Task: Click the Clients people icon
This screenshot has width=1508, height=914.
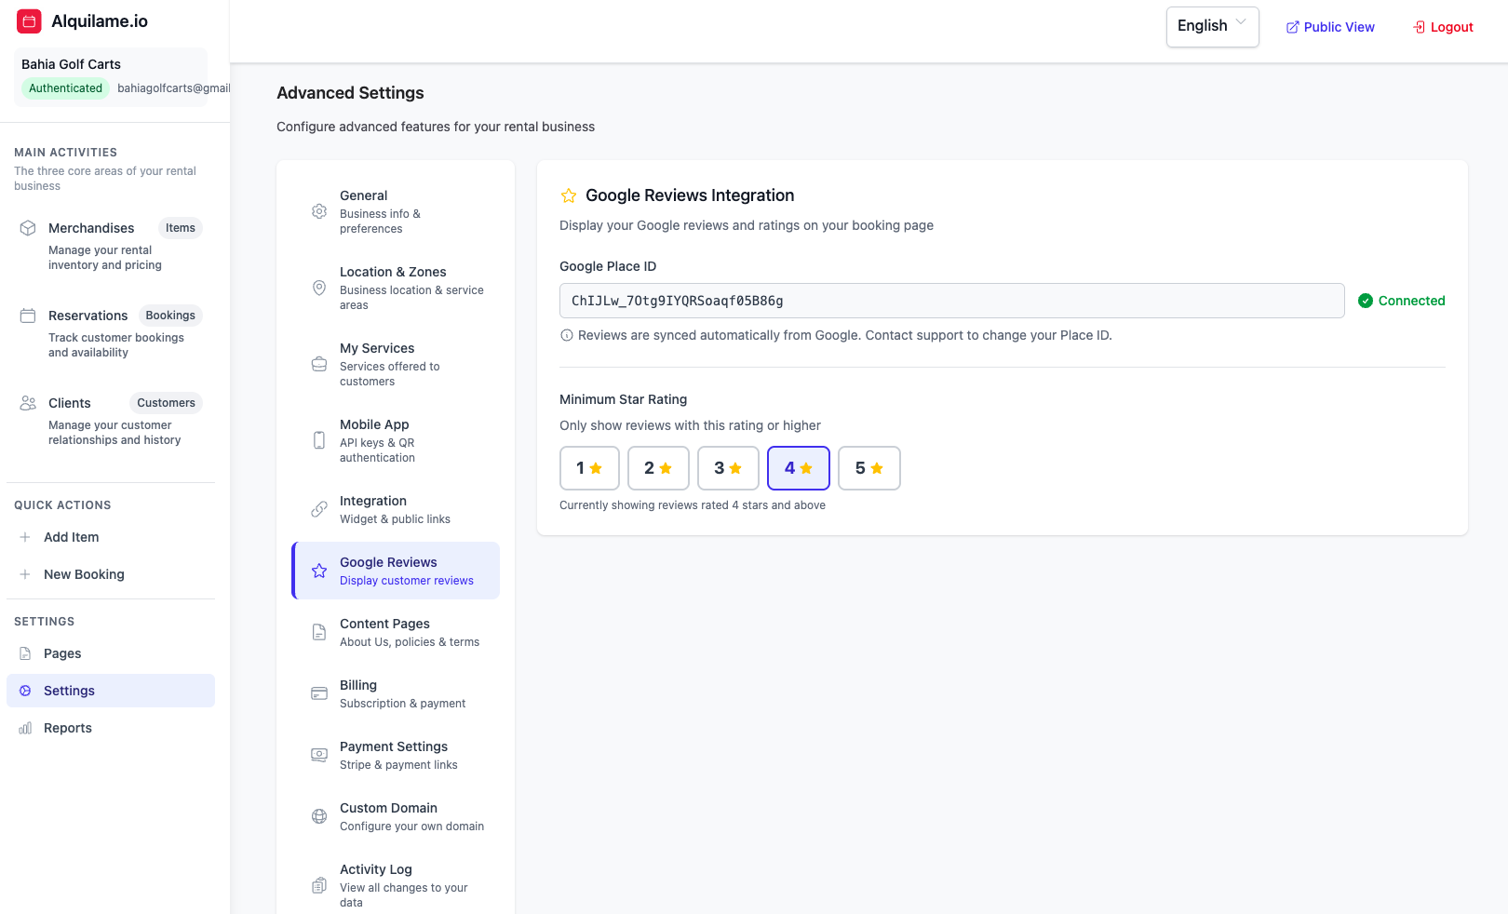Action: 28,403
